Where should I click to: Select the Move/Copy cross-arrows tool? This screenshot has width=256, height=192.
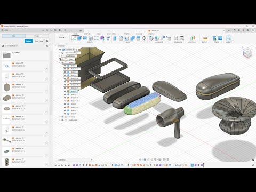pyautogui.click(x=144, y=38)
